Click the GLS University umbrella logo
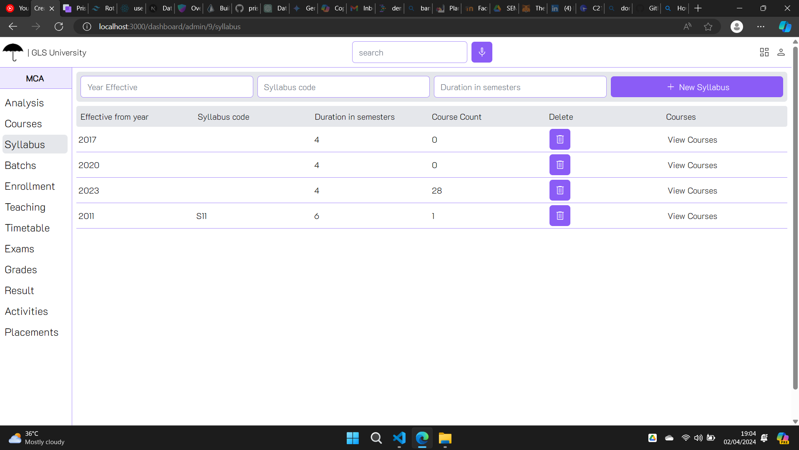This screenshot has width=799, height=450. (x=13, y=52)
